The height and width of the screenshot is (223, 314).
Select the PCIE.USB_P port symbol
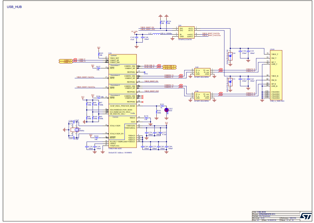(170, 68)
